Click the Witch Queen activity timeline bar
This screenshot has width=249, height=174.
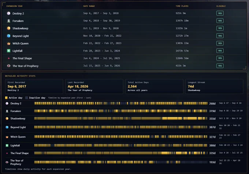point(121,137)
